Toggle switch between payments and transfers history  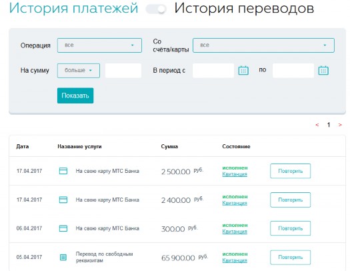pos(156,9)
